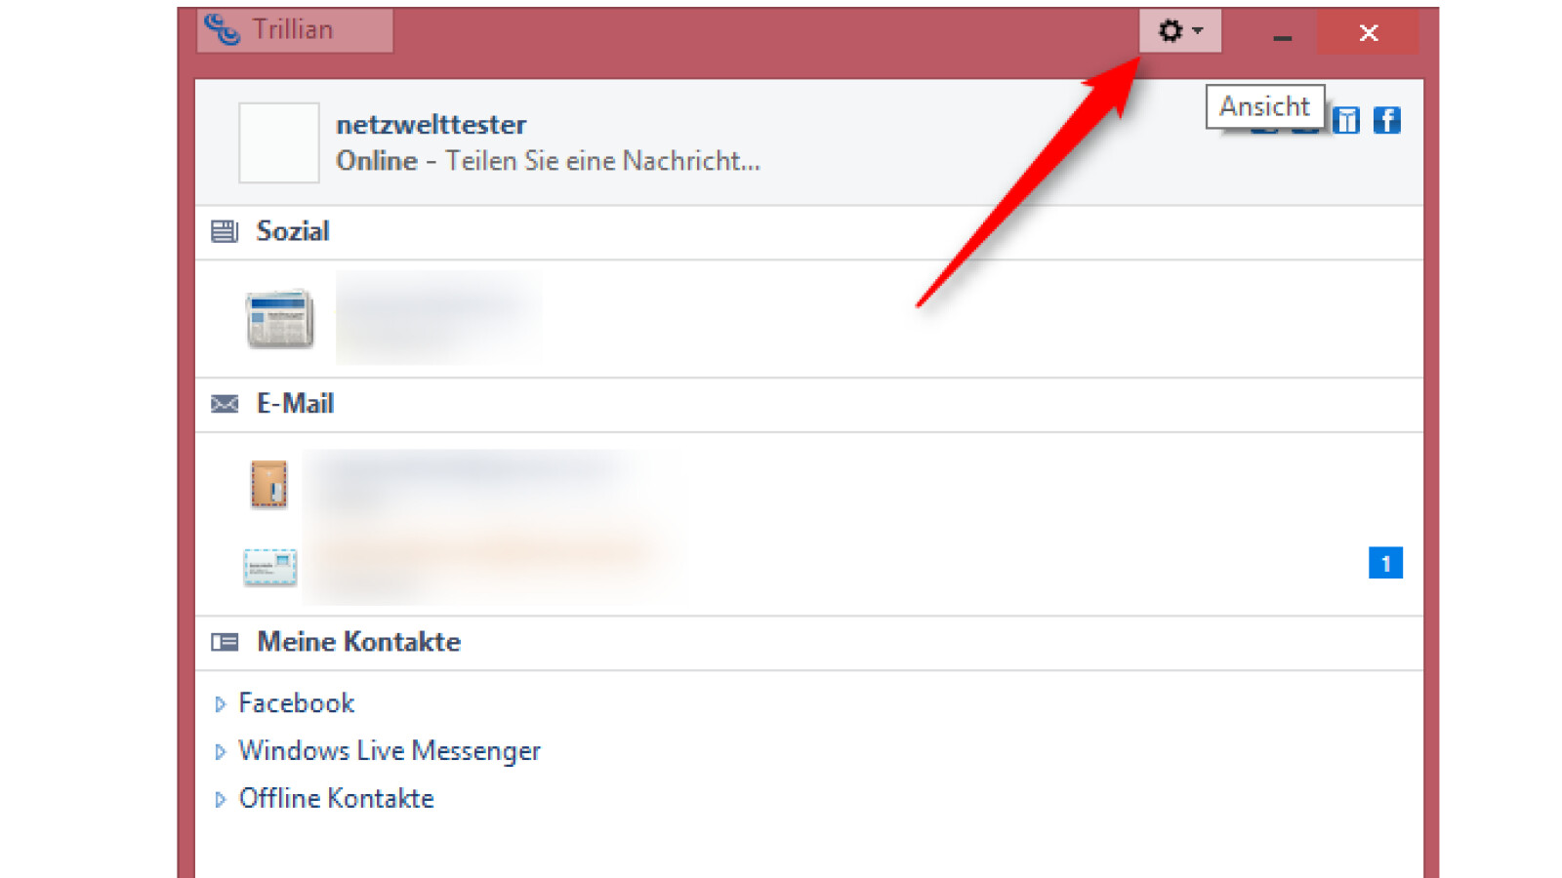The image size is (1562, 878).
Task: Click the 'Teilen Sie eine Nachricht...' field
Action: [x=602, y=161]
